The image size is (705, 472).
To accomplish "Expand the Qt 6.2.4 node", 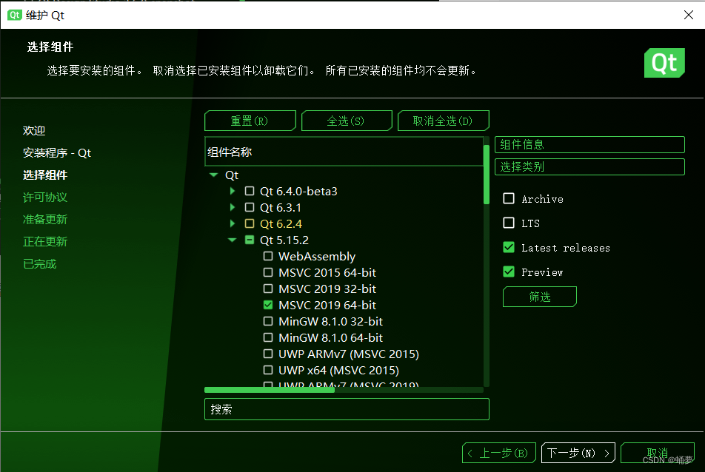I will pyautogui.click(x=233, y=223).
